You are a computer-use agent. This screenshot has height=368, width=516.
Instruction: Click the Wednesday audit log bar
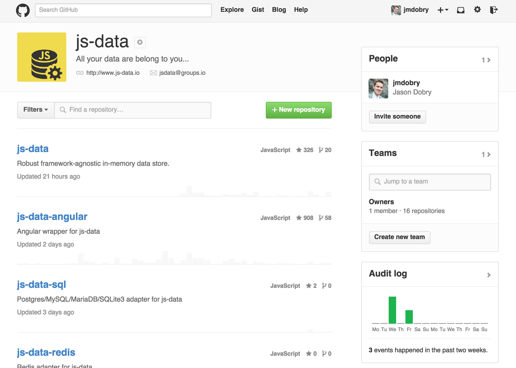(392, 310)
